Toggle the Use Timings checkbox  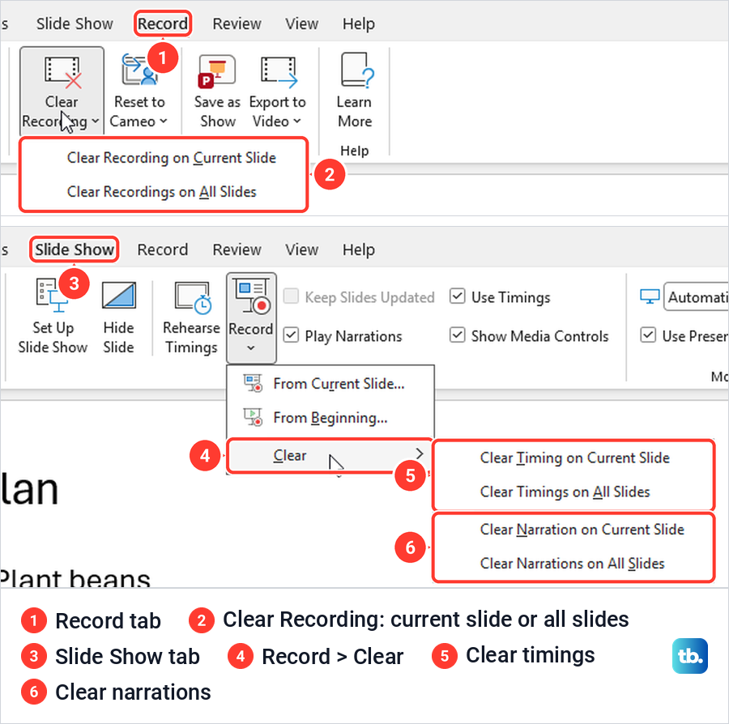tap(457, 296)
